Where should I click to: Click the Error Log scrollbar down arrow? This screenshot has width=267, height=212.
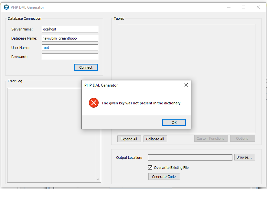98,179
